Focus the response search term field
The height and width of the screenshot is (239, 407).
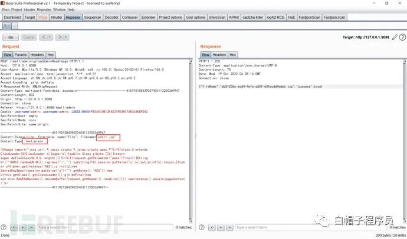click(x=311, y=227)
